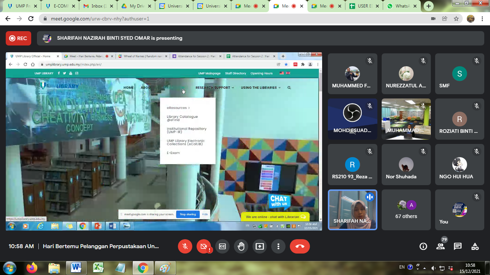Click Institutional Repository (UMP-IR) entry
Screen dimensions: 490x275
pyautogui.click(x=187, y=130)
